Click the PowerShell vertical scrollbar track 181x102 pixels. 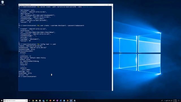(113, 48)
